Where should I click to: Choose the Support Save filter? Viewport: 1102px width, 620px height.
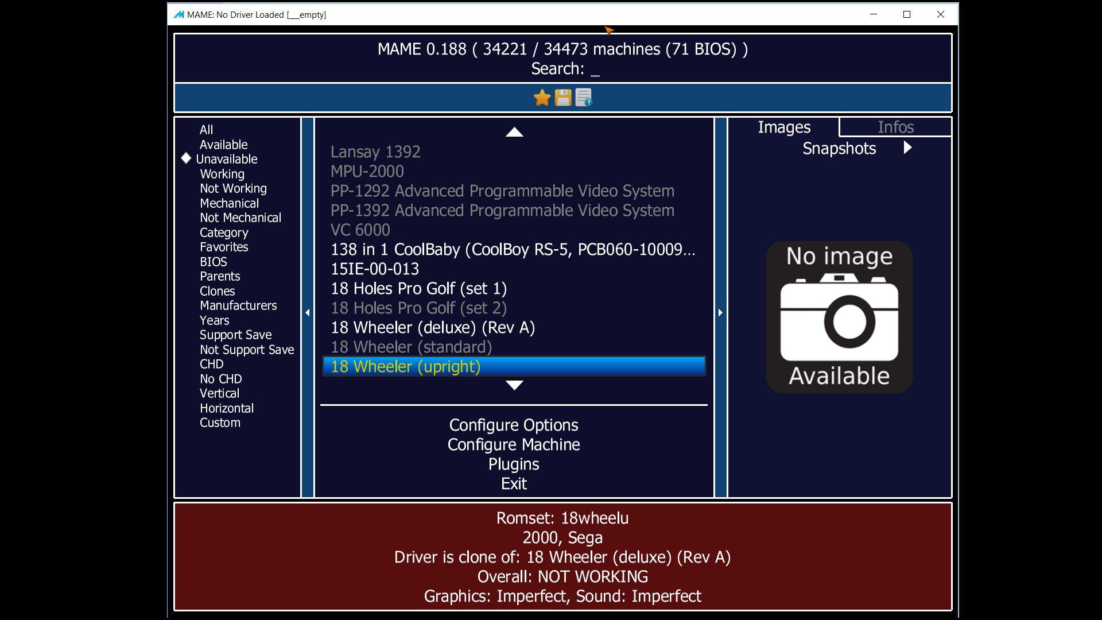235,335
